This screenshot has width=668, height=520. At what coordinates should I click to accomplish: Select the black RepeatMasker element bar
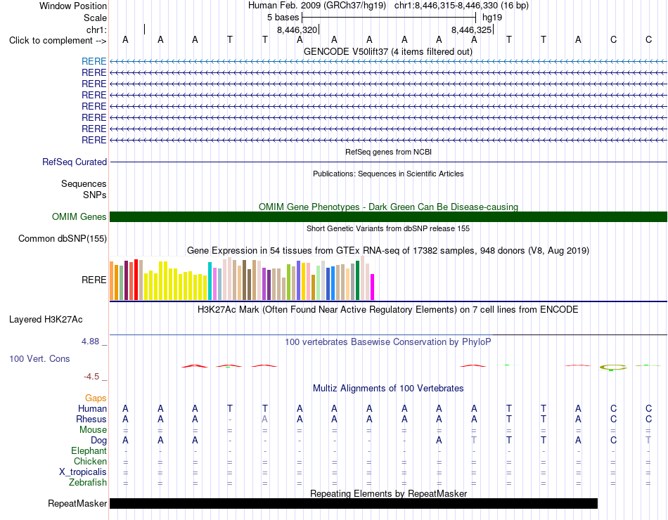pos(354,503)
